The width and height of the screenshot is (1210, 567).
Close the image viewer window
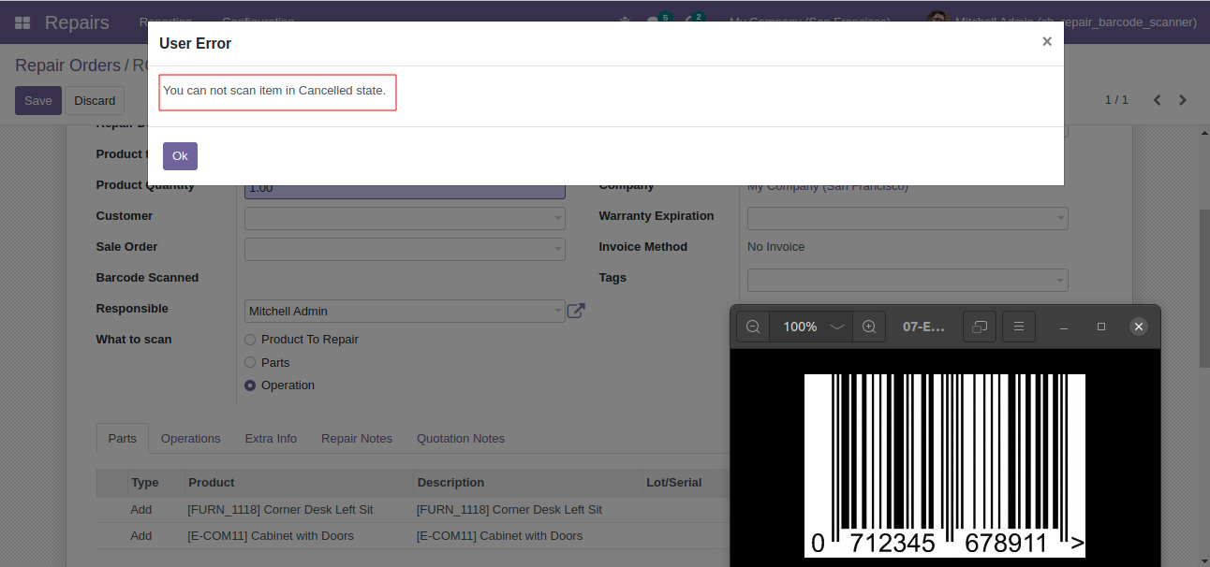coord(1138,327)
